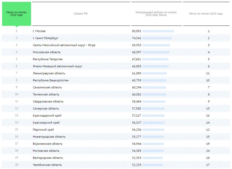Image resolution: width=232 pixels, height=169 pixels.
Task: Click the Место по итогам 2015 года header
Action: tap(206, 14)
